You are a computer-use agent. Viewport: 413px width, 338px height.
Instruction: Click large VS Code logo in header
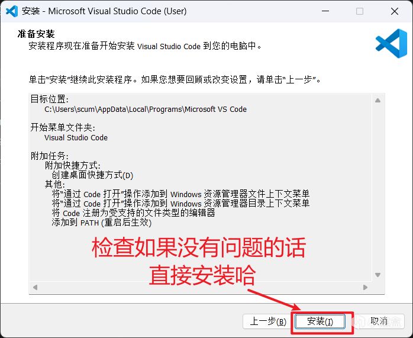(391, 43)
